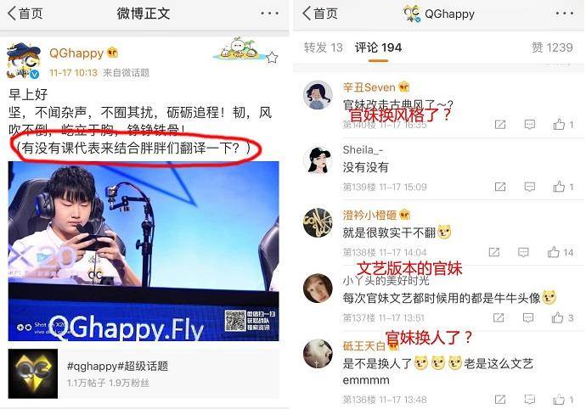Like the comment by 澄衿小橙砸 with 14 likes
586x409 pixels.
(x=561, y=253)
